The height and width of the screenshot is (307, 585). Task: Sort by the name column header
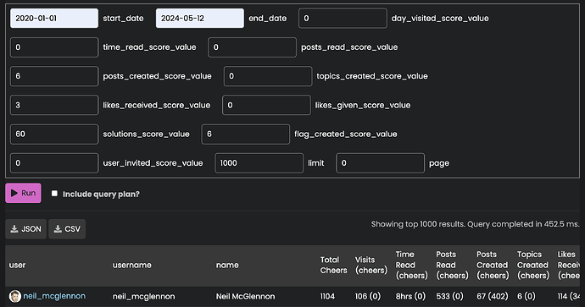point(227,265)
